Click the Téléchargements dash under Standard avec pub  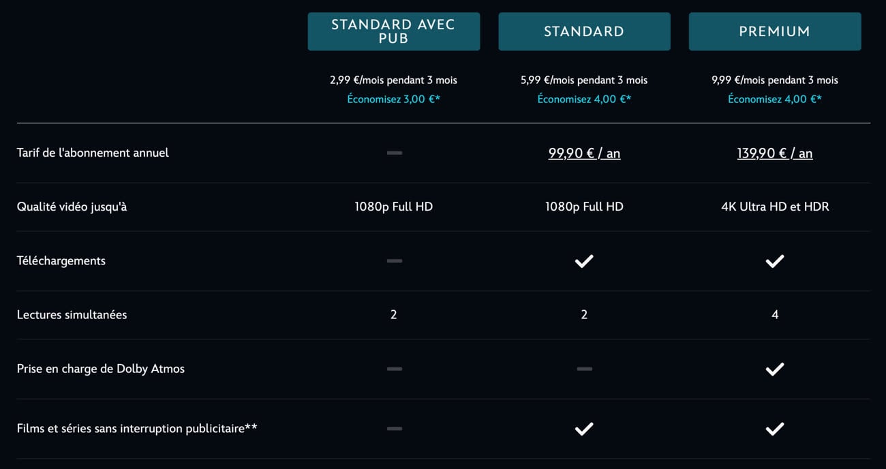tap(394, 261)
